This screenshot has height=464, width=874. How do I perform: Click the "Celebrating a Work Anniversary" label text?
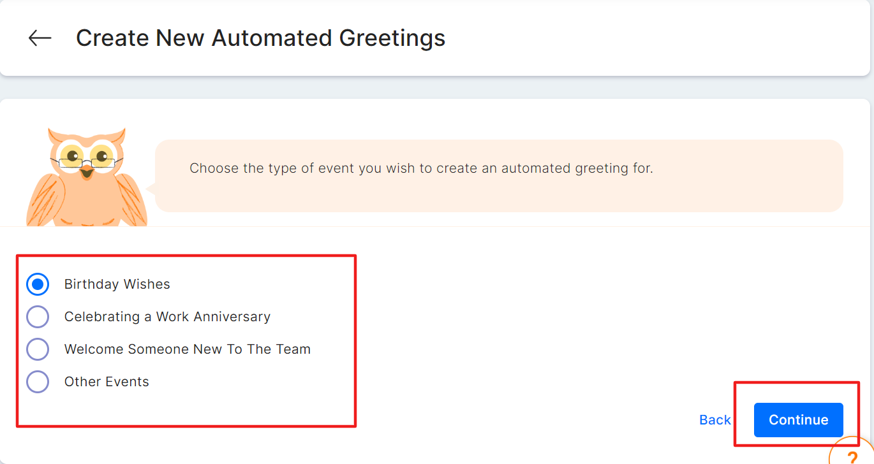[167, 317]
